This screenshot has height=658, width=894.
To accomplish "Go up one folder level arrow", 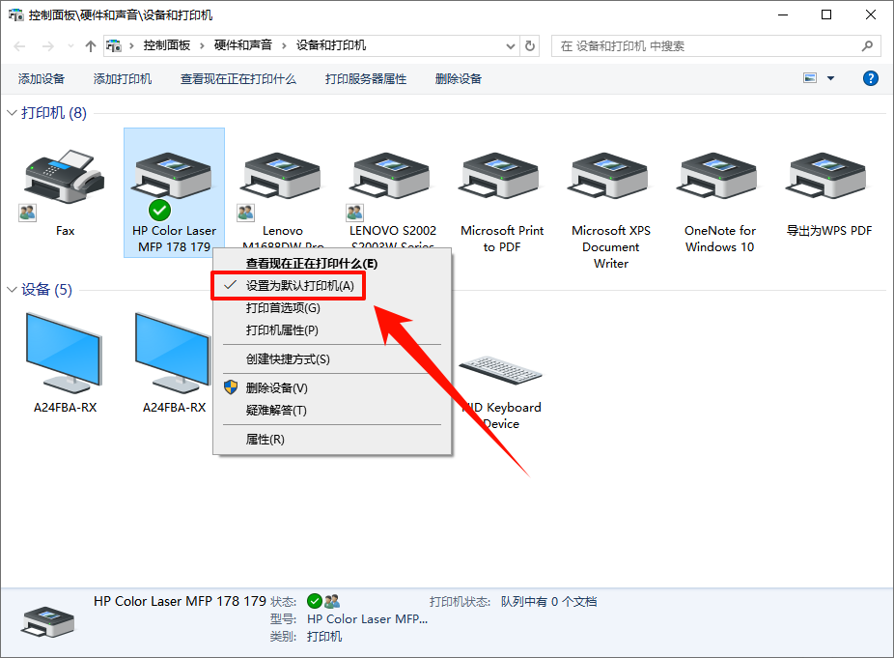I will 90,45.
